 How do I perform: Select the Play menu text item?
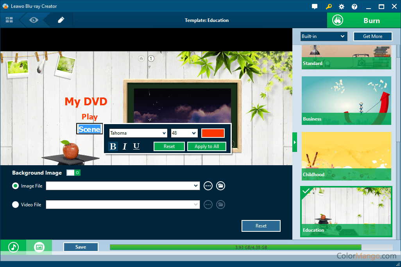coord(90,117)
